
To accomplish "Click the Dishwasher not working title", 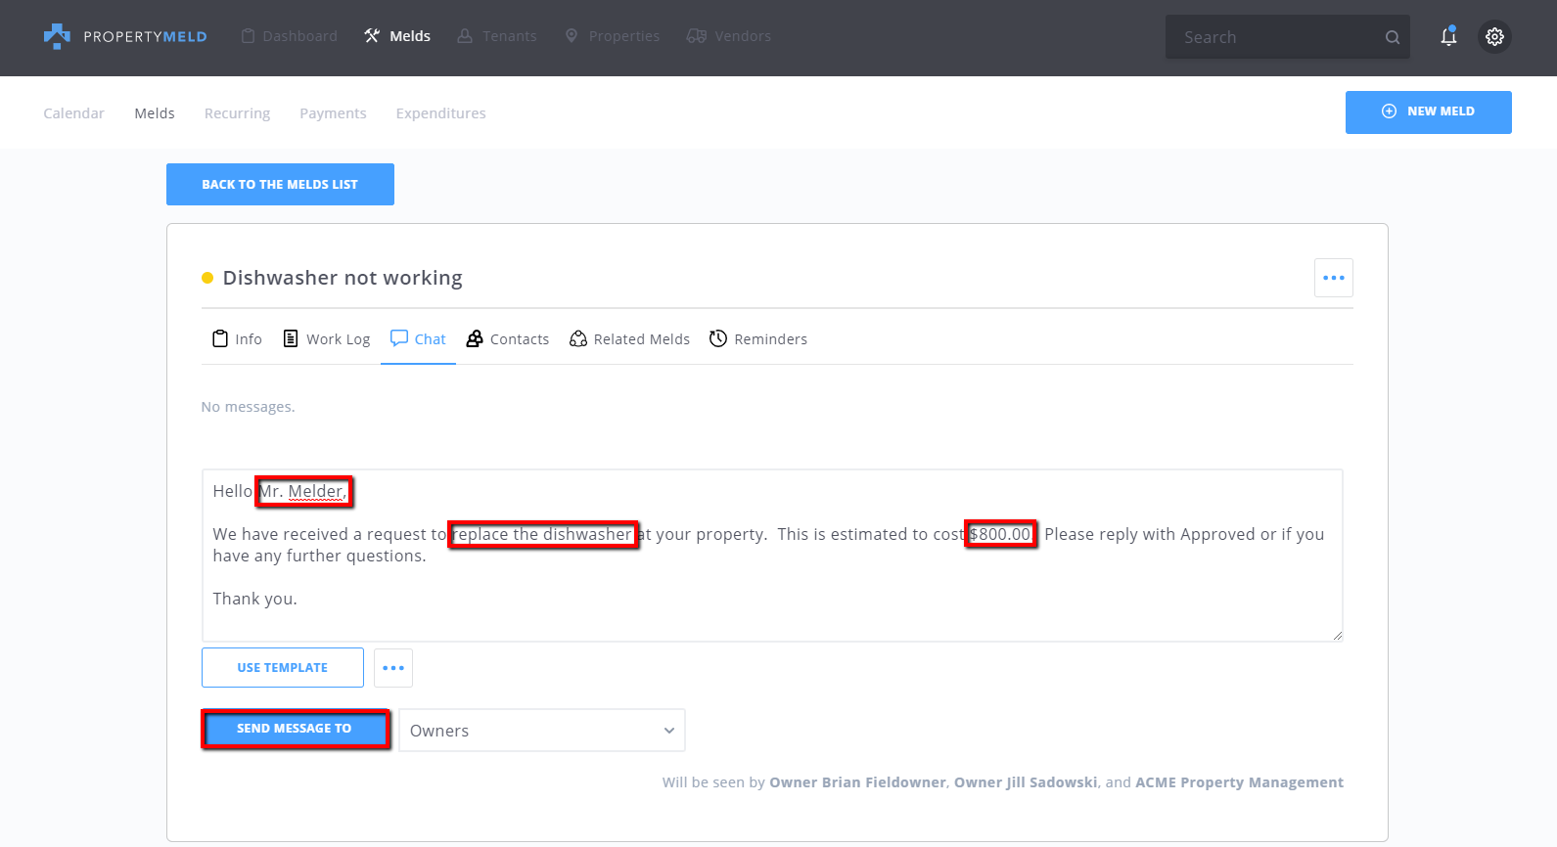I will point(343,278).
